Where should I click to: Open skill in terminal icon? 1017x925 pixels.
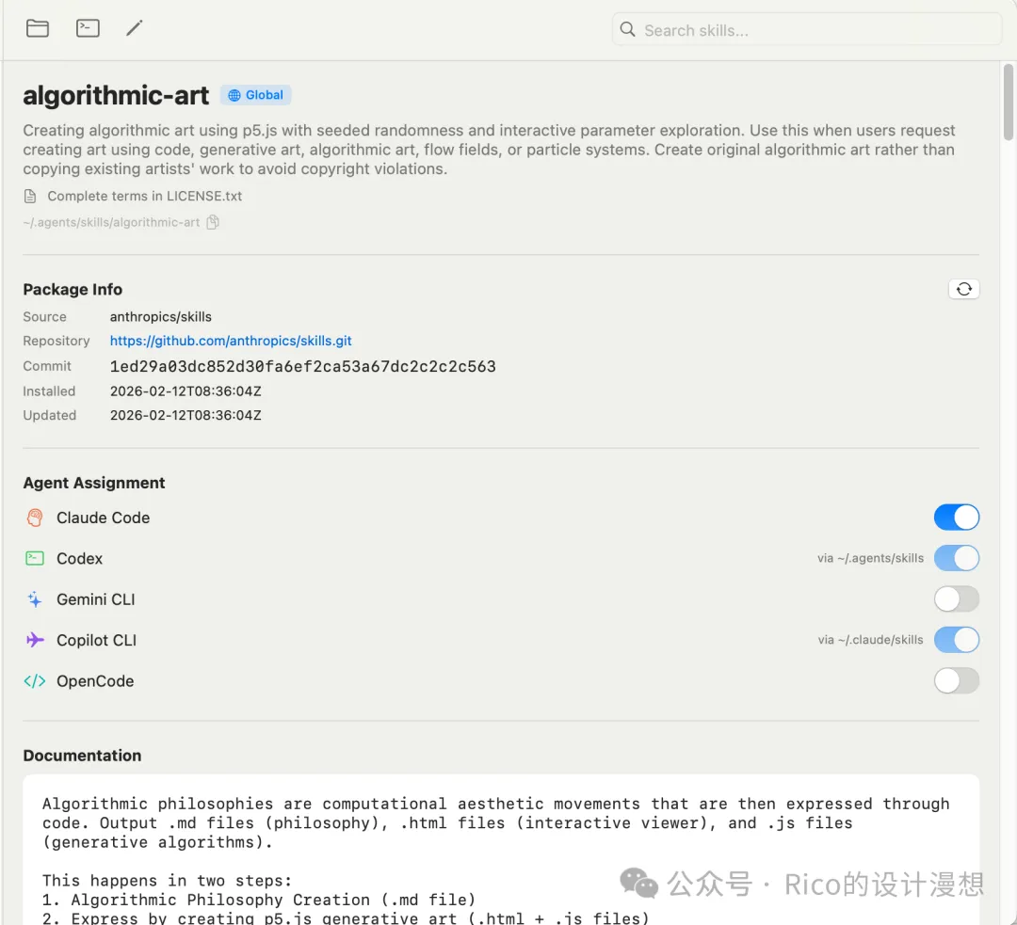click(88, 28)
